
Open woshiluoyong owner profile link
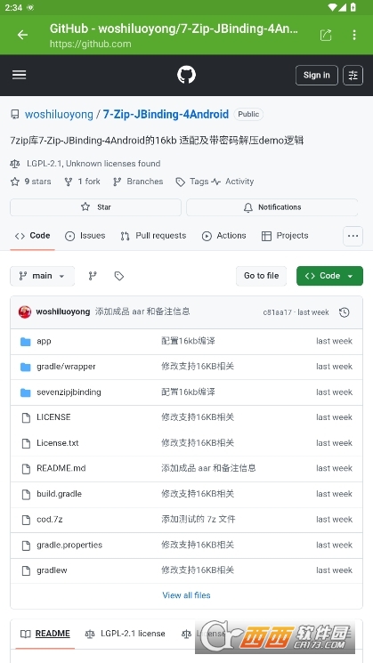coord(59,114)
